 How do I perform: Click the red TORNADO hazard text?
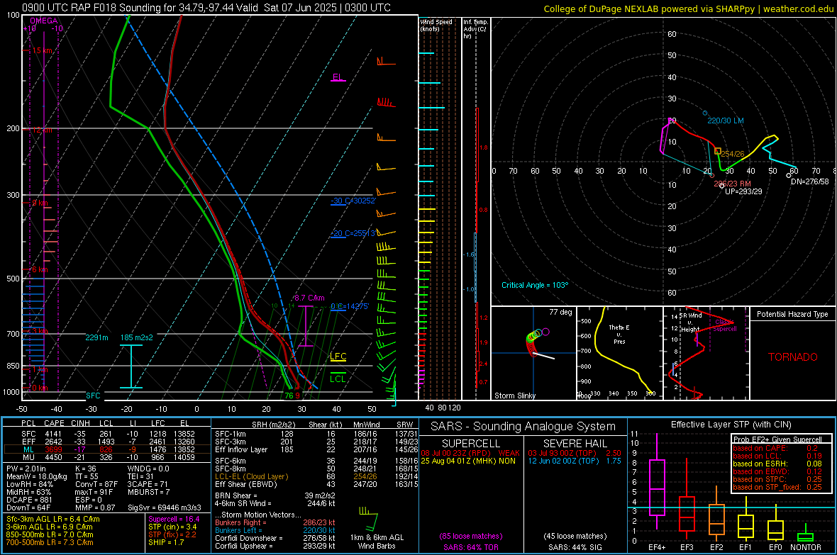793,357
